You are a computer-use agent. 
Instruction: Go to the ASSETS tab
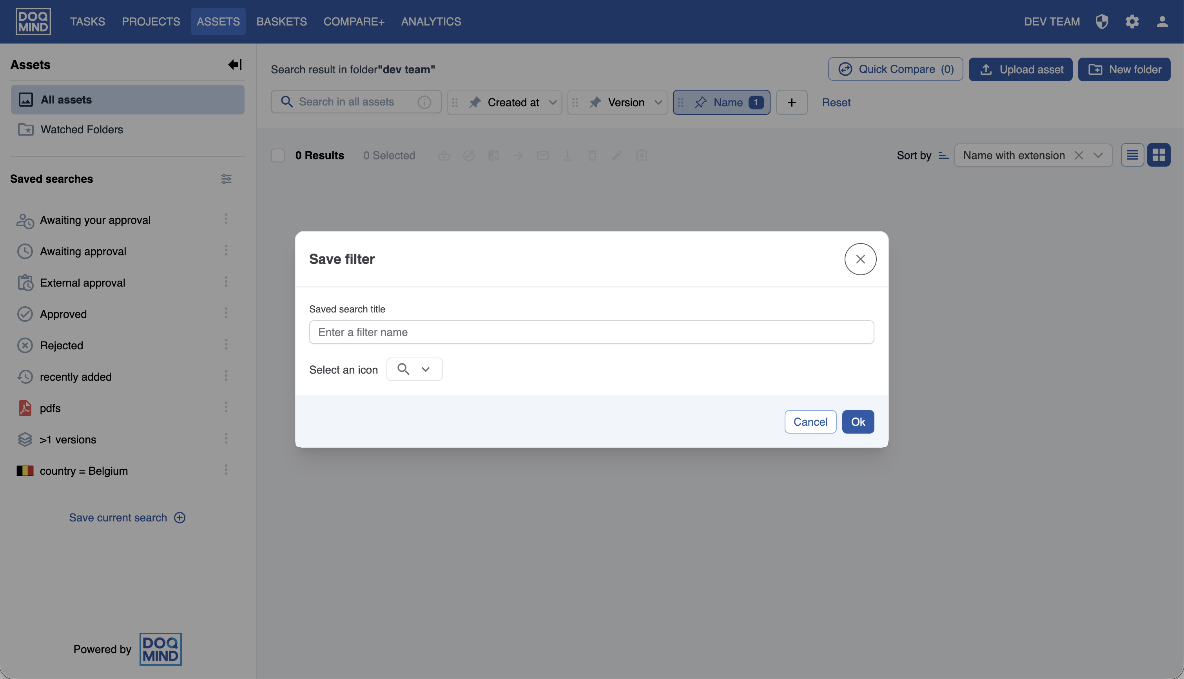pos(218,22)
